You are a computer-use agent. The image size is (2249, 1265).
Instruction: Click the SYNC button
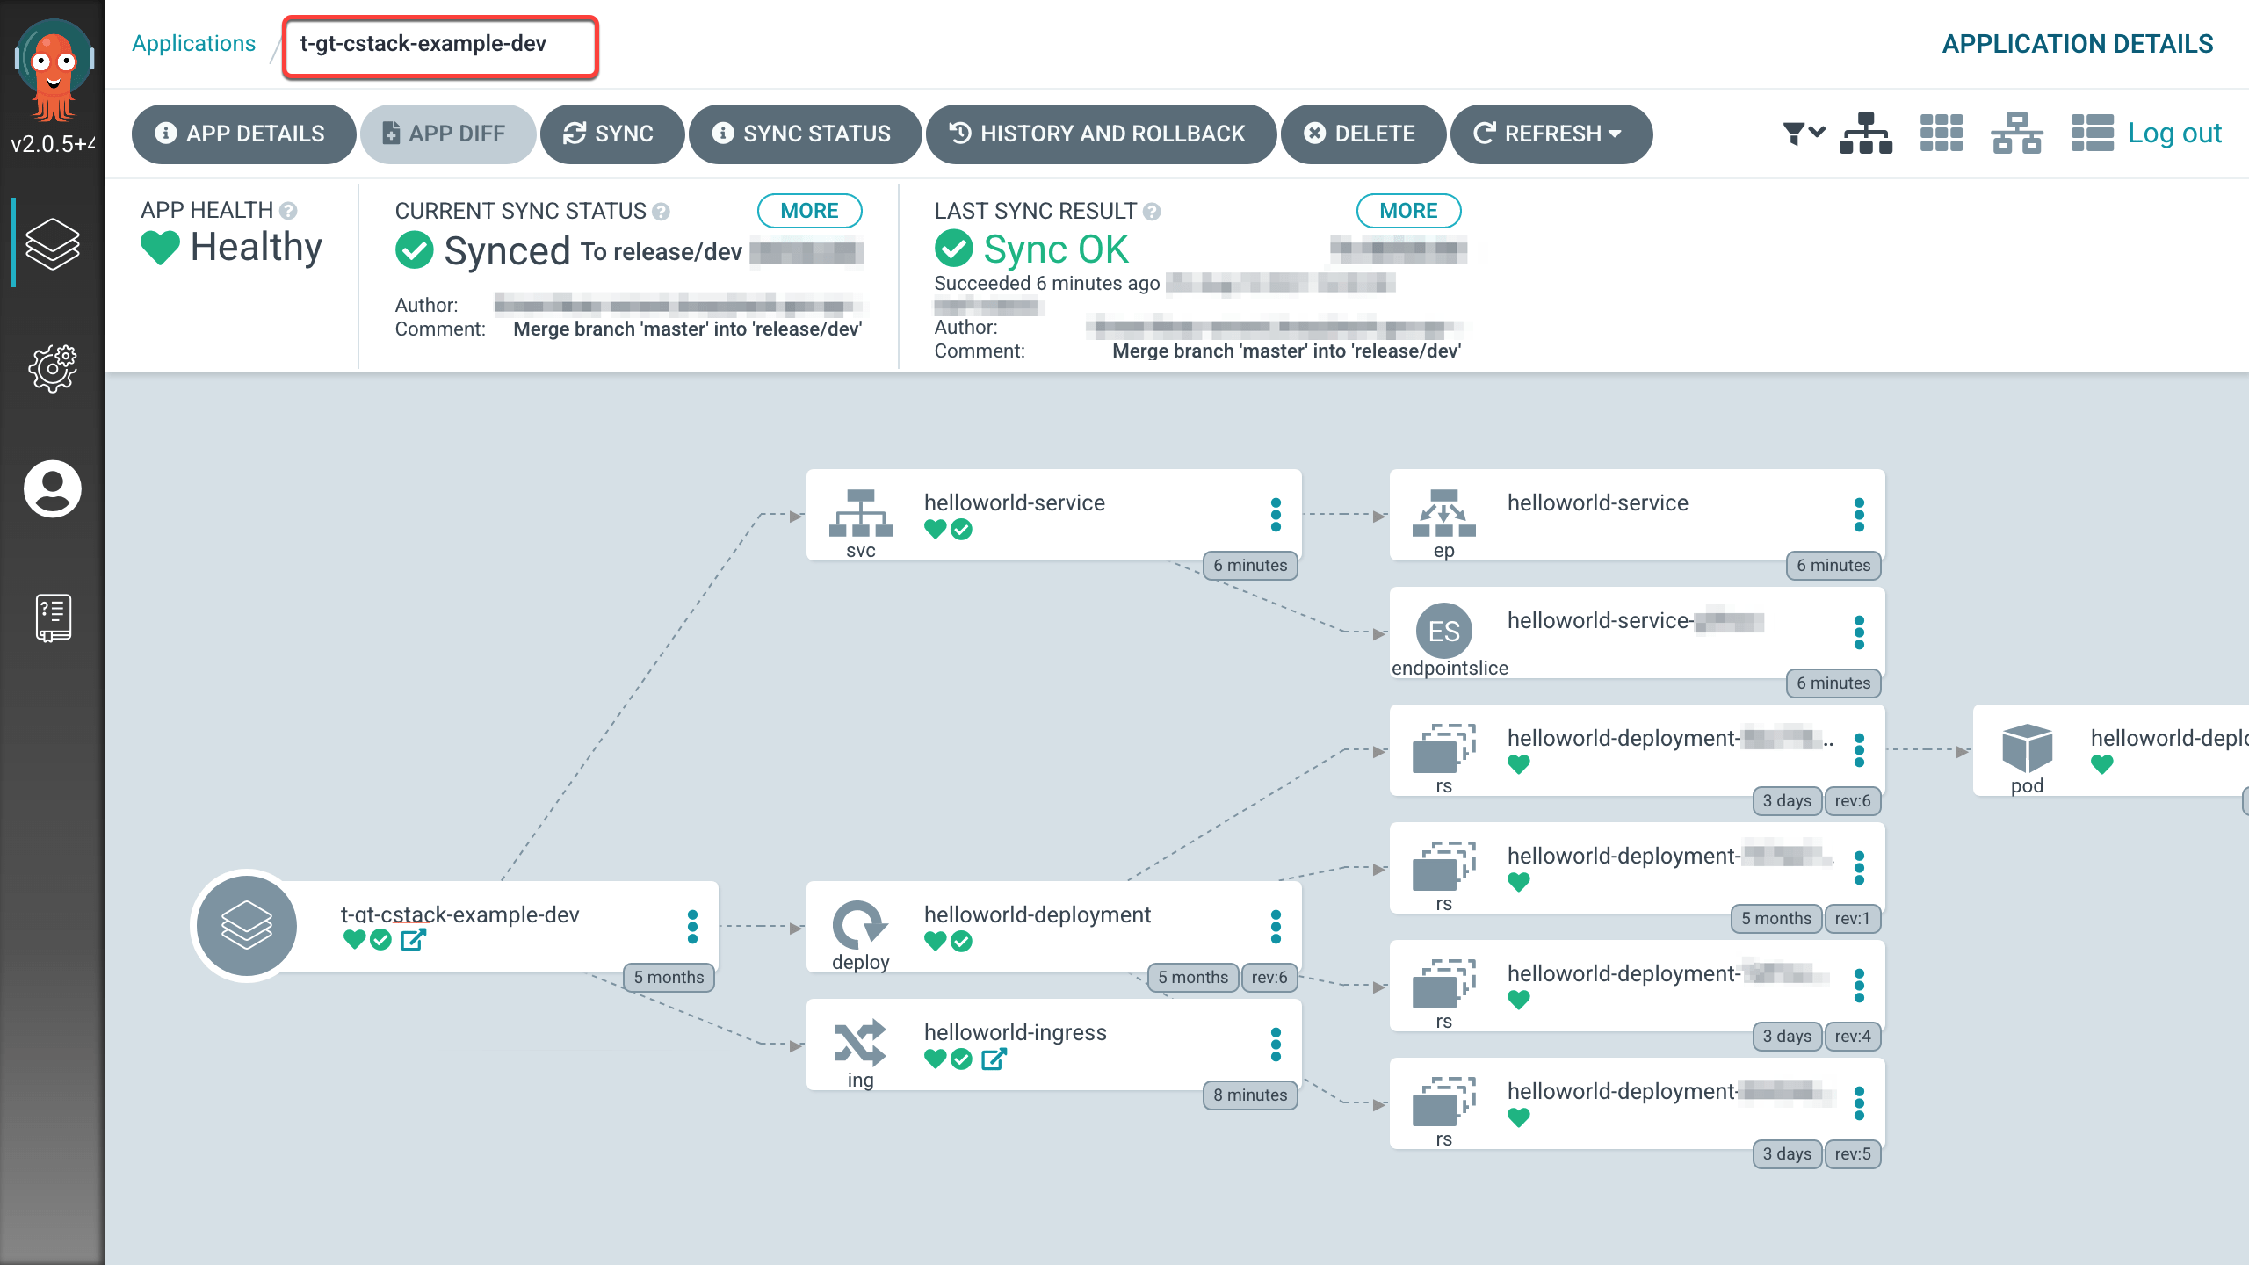(x=611, y=134)
